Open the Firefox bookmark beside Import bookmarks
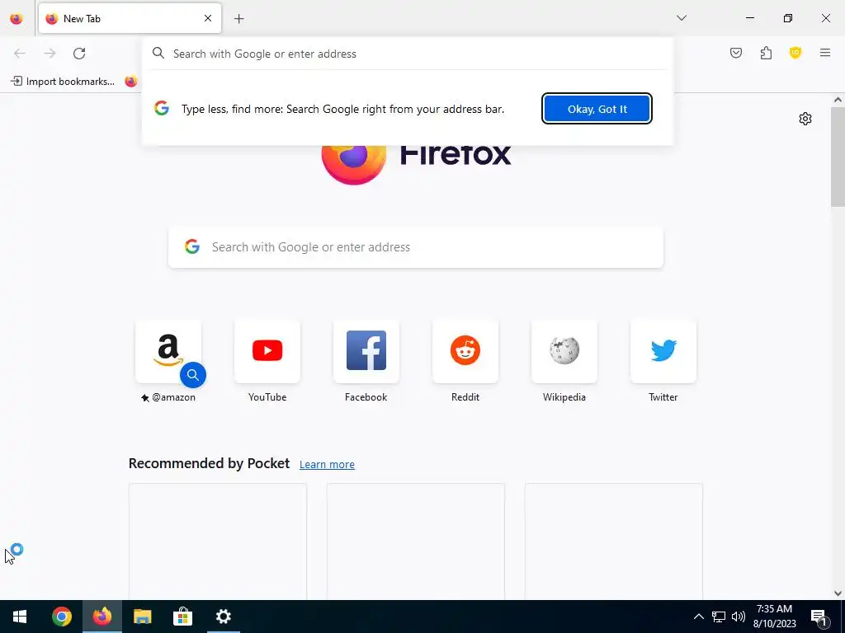This screenshot has width=845, height=633. 131,82
